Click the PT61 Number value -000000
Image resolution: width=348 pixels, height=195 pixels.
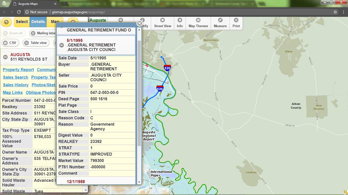(x=98, y=167)
